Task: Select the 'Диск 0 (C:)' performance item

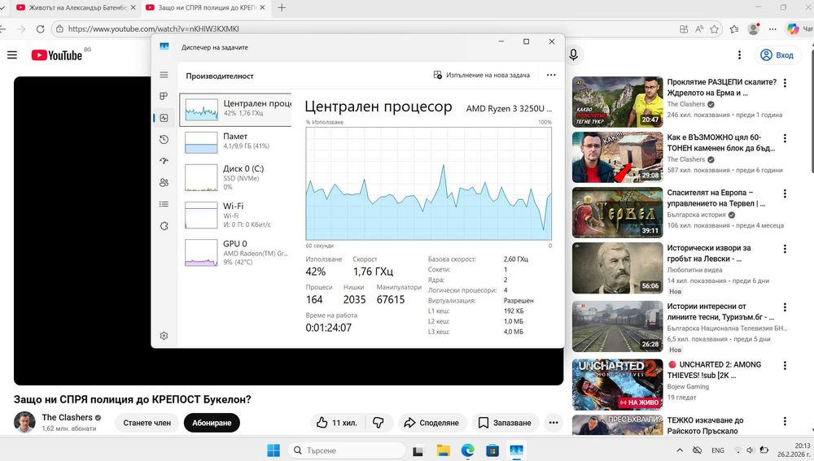Action: coord(236,177)
